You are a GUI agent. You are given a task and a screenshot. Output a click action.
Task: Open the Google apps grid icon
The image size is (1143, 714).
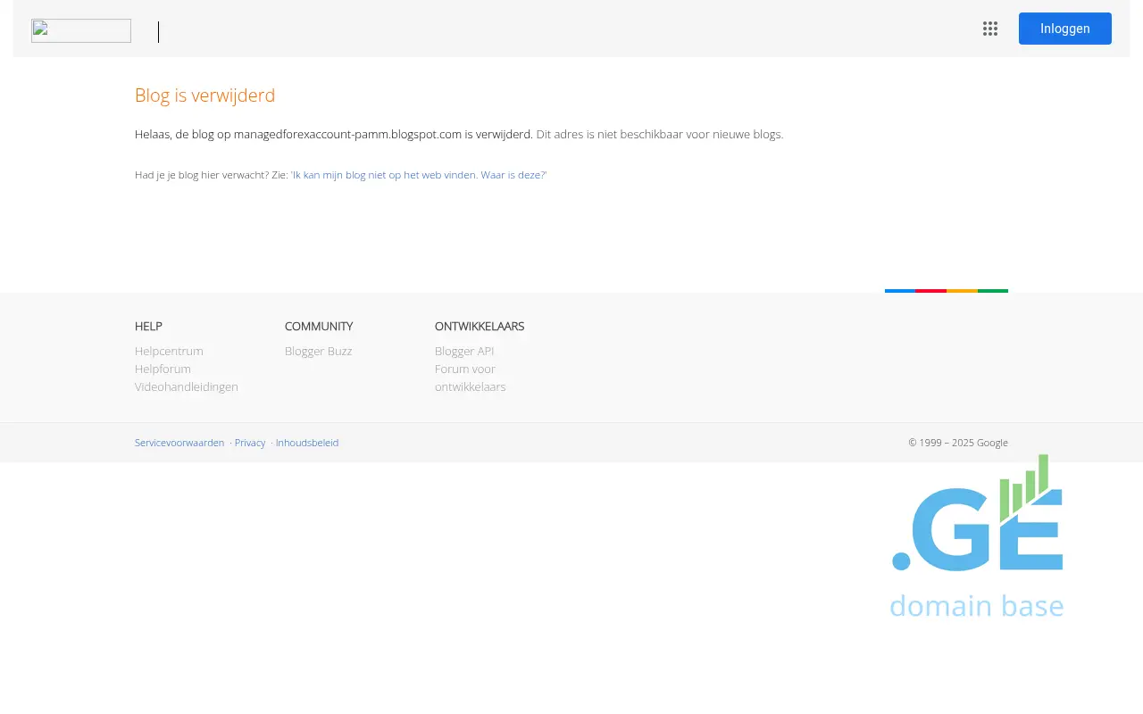point(990,29)
